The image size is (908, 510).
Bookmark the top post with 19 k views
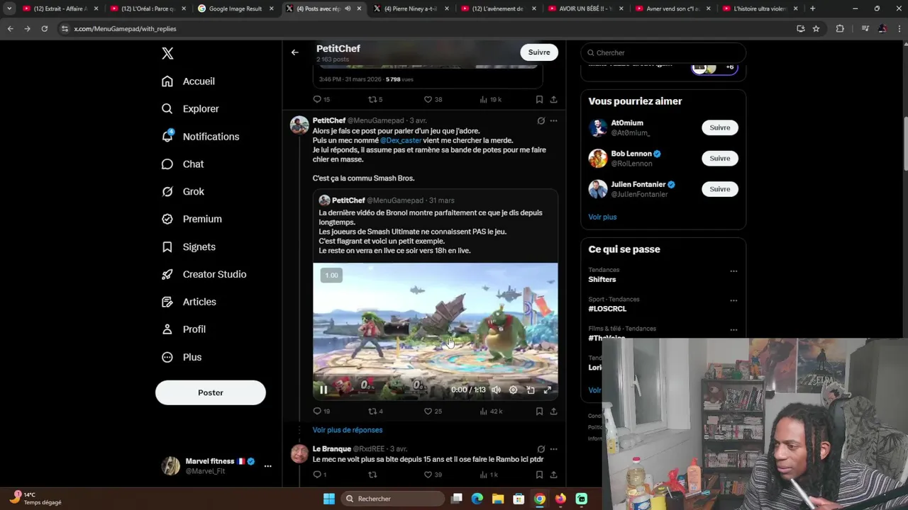pos(539,99)
